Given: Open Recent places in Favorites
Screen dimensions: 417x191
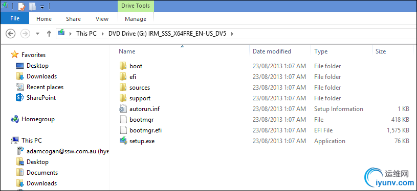Looking at the screenshot, I should (45, 87).
